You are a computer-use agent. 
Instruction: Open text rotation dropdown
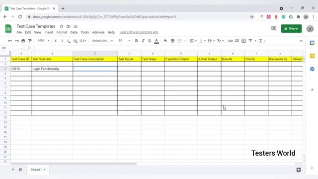tap(221, 41)
